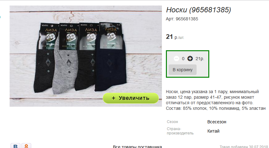
Task: Share via the VK icon
Action: point(15,146)
